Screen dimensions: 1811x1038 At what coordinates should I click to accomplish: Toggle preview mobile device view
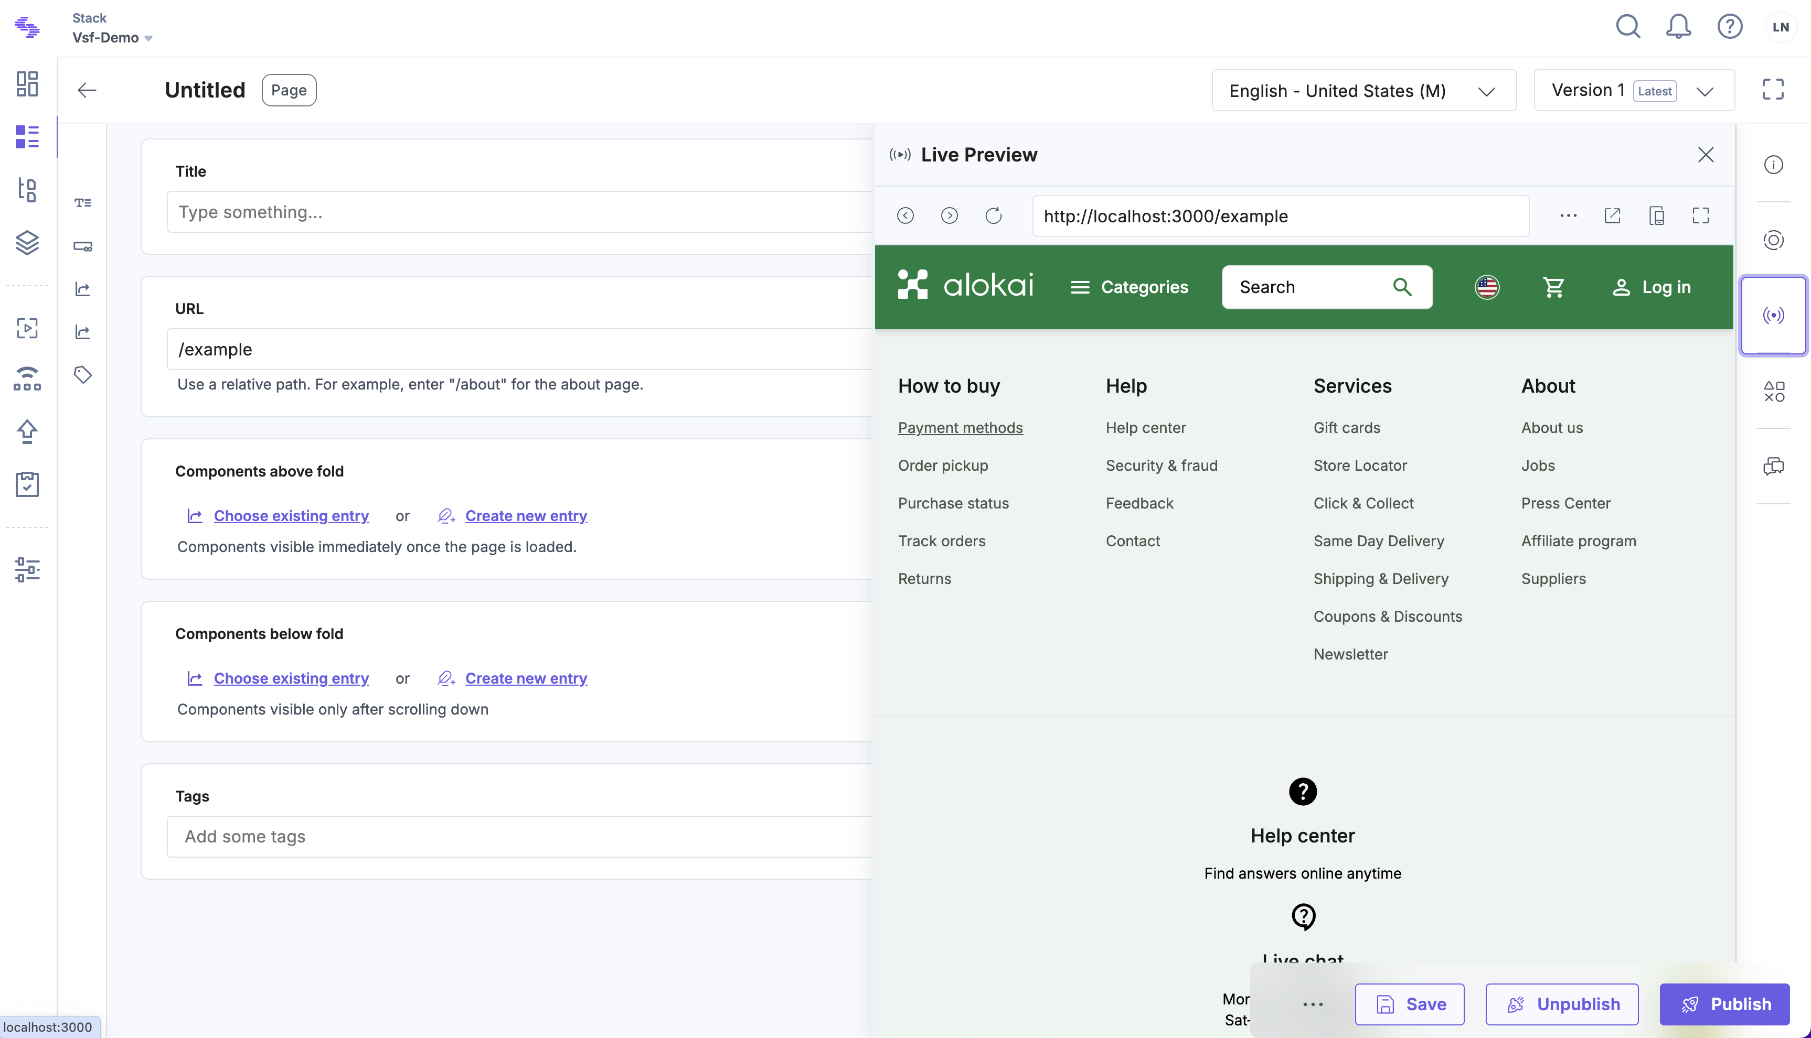[1656, 215]
